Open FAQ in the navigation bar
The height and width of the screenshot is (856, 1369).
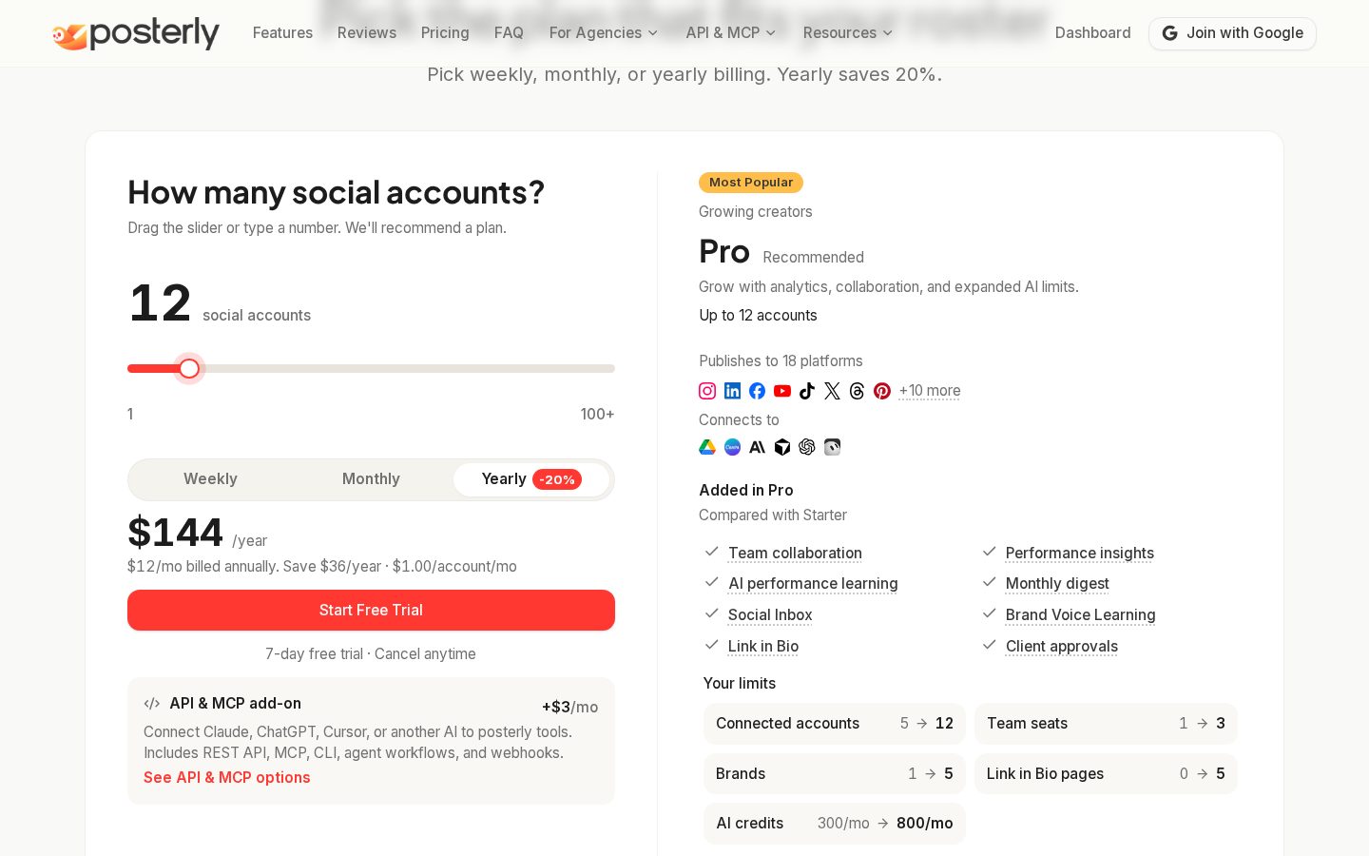click(509, 33)
